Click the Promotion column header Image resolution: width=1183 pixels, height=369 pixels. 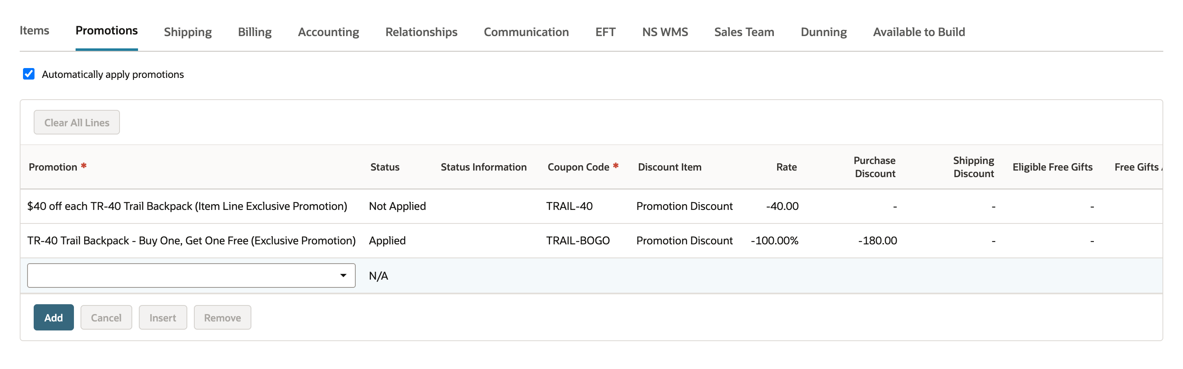tap(53, 167)
